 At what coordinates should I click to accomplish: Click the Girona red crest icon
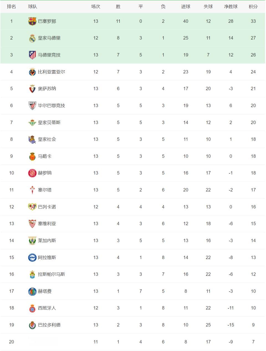click(x=32, y=173)
